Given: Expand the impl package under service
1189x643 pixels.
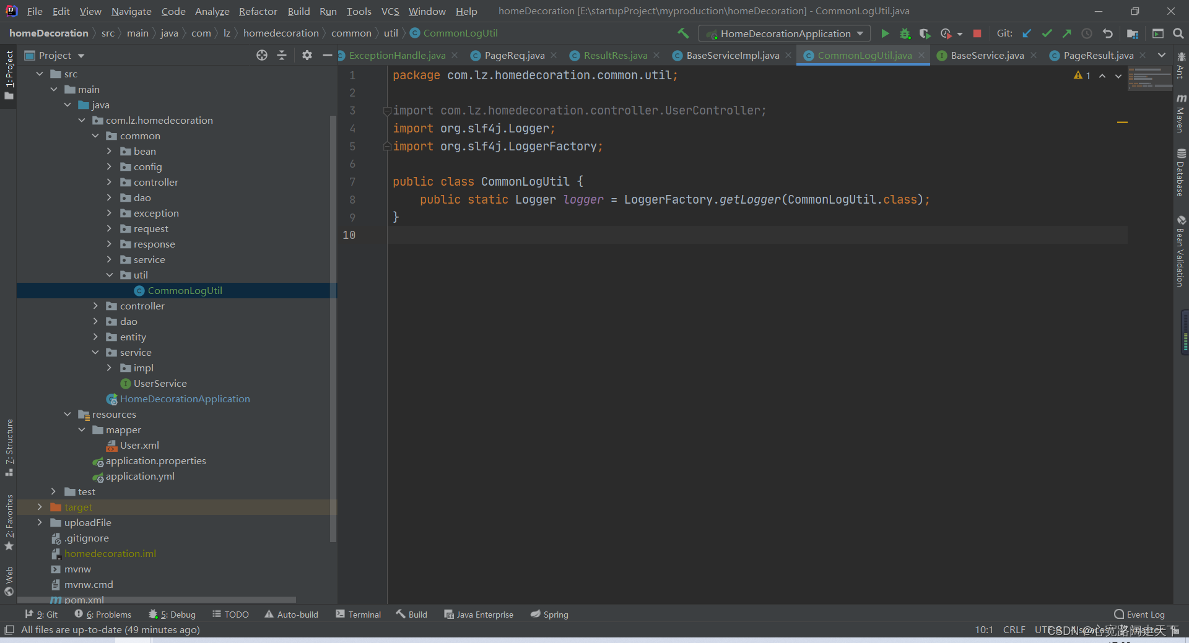Looking at the screenshot, I should [x=110, y=368].
